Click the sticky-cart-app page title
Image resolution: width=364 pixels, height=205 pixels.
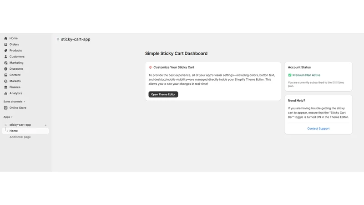click(76, 39)
